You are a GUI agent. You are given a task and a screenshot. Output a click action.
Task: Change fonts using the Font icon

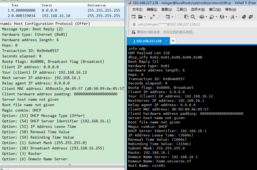(x=233, y=17)
